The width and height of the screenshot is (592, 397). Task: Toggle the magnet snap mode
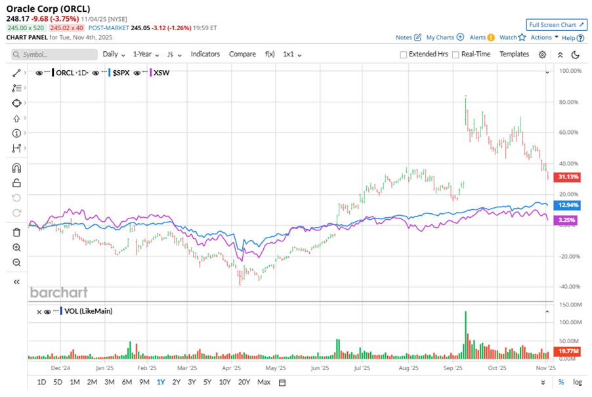pos(16,167)
